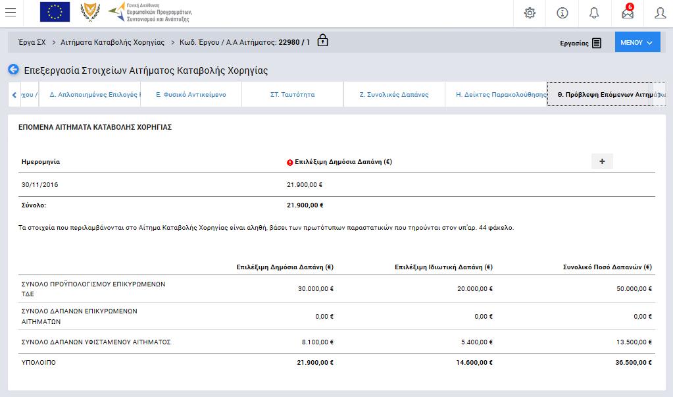Open the notifications bell

594,13
